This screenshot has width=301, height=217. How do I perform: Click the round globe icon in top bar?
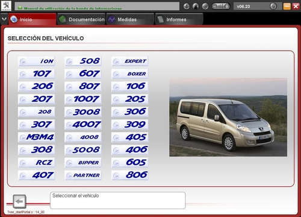205,6
